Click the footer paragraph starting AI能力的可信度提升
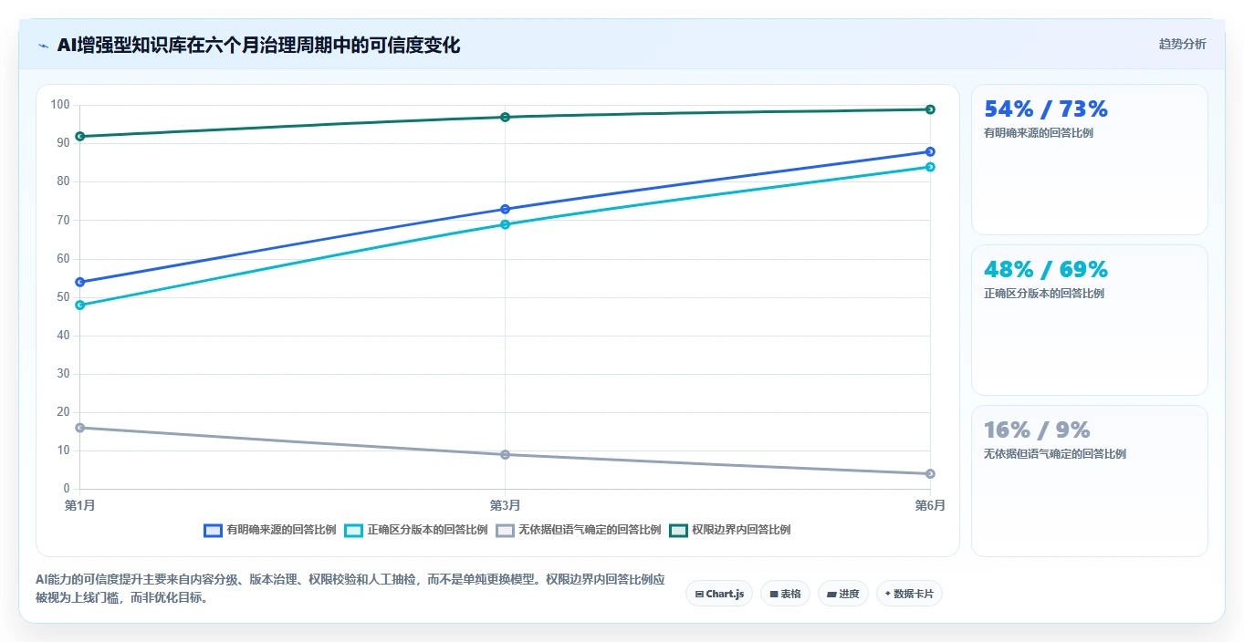1244x642 pixels. click(x=350, y=588)
